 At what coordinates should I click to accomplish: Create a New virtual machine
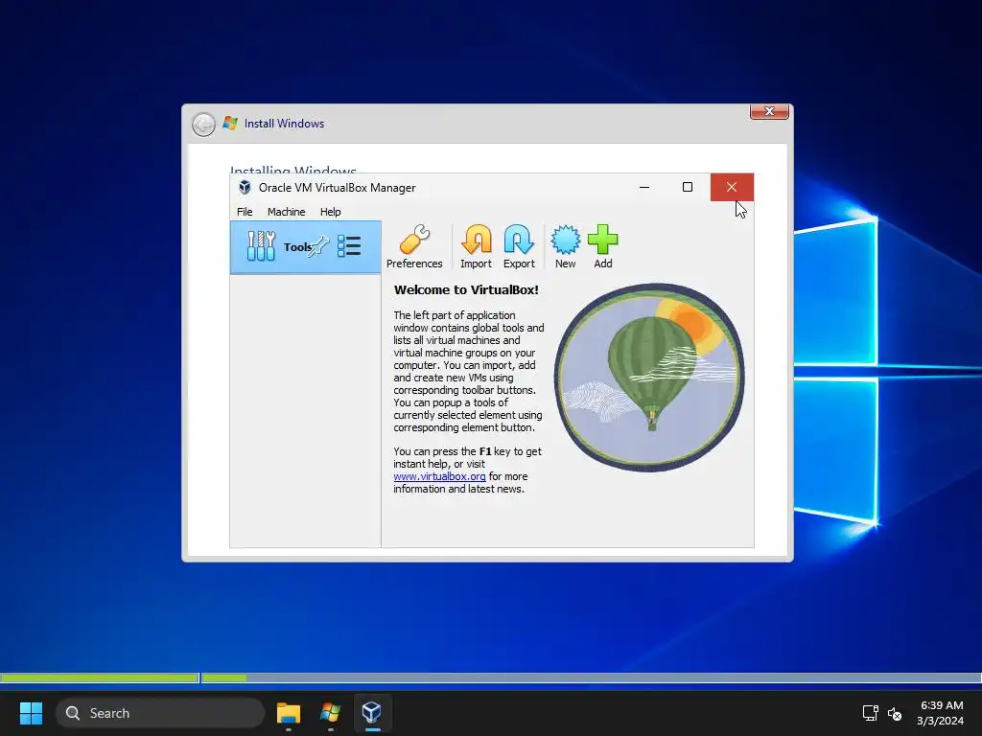click(x=565, y=246)
